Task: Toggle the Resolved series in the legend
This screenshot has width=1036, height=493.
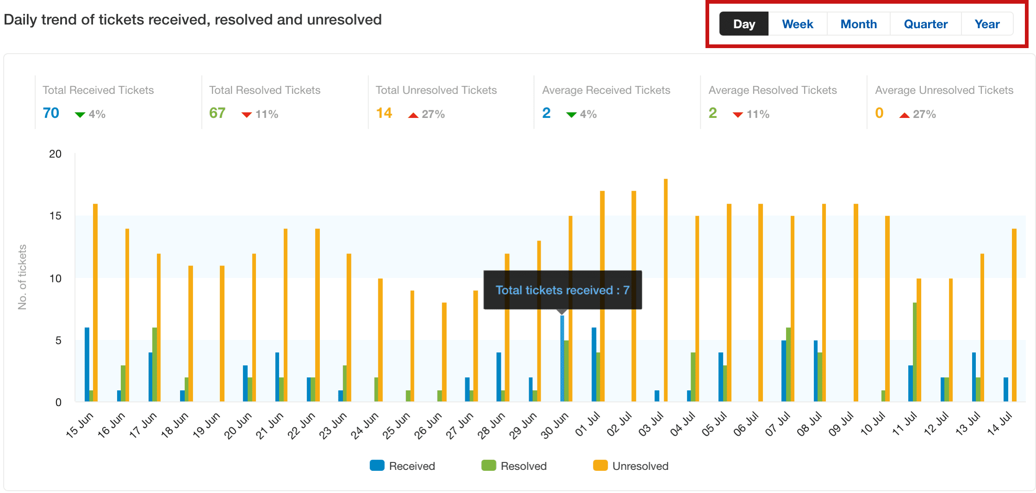Action: [514, 466]
